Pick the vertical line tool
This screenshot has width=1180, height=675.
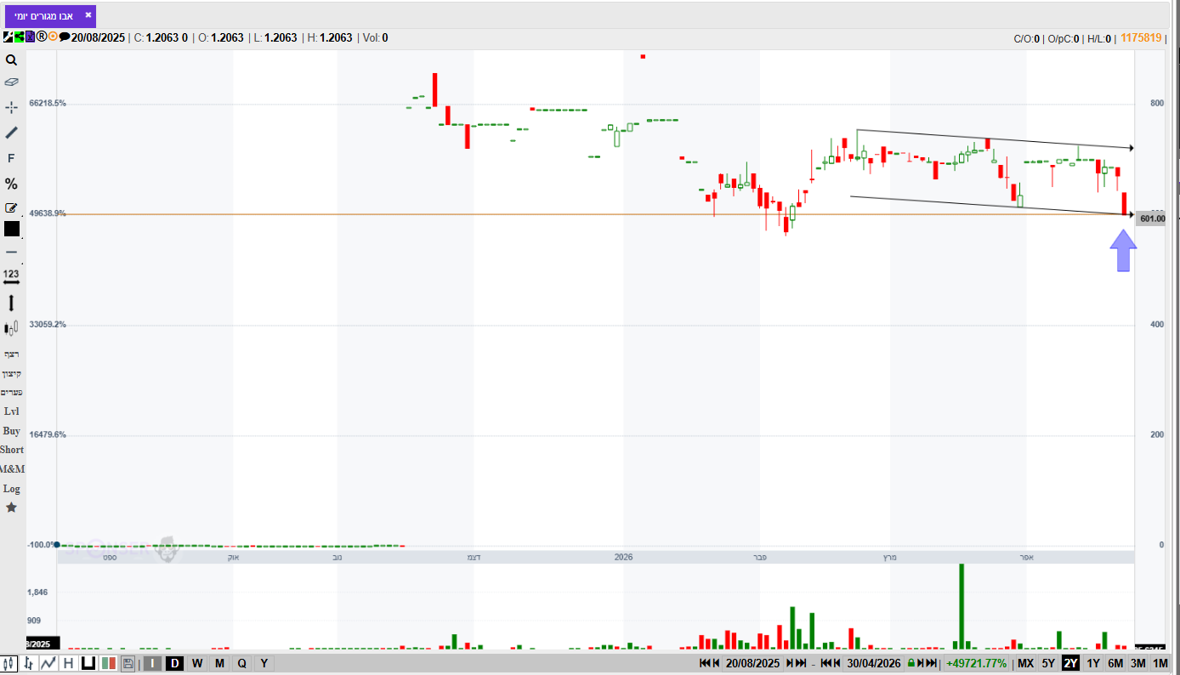coord(11,303)
